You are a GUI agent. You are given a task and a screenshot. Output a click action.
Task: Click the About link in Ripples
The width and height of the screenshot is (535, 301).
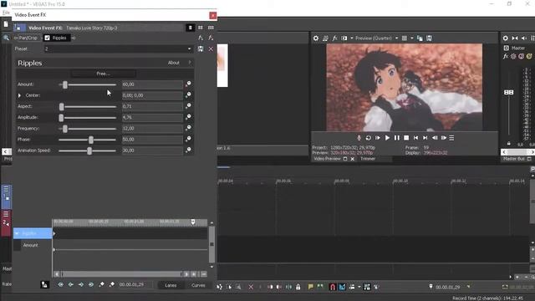click(173, 63)
